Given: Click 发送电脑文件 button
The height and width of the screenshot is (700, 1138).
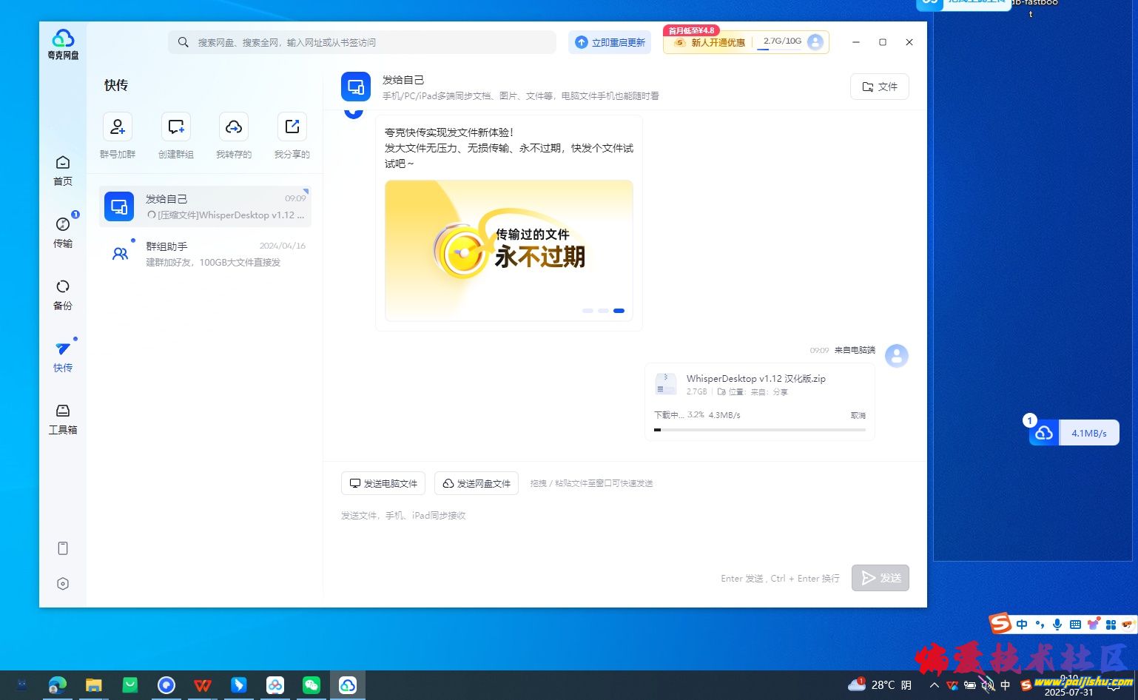Looking at the screenshot, I should tap(383, 483).
